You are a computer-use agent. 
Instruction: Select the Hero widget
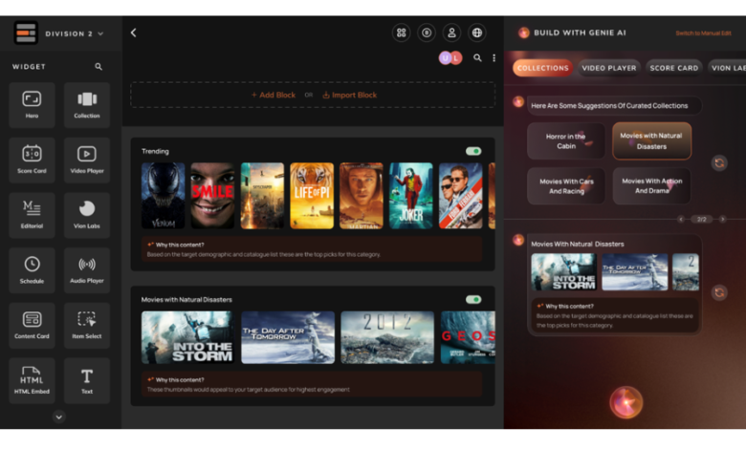coord(32,105)
